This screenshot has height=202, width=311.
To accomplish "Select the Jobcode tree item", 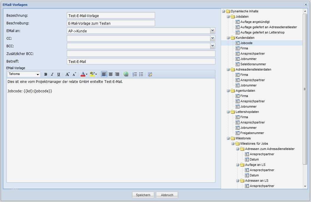I will pos(246,43).
